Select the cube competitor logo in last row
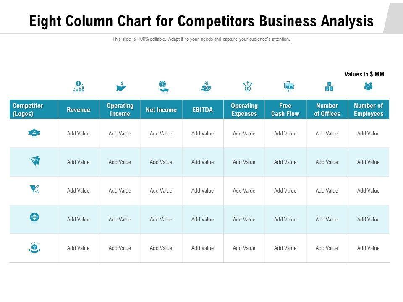Viewport: 403px width, 302px height. coord(34,247)
